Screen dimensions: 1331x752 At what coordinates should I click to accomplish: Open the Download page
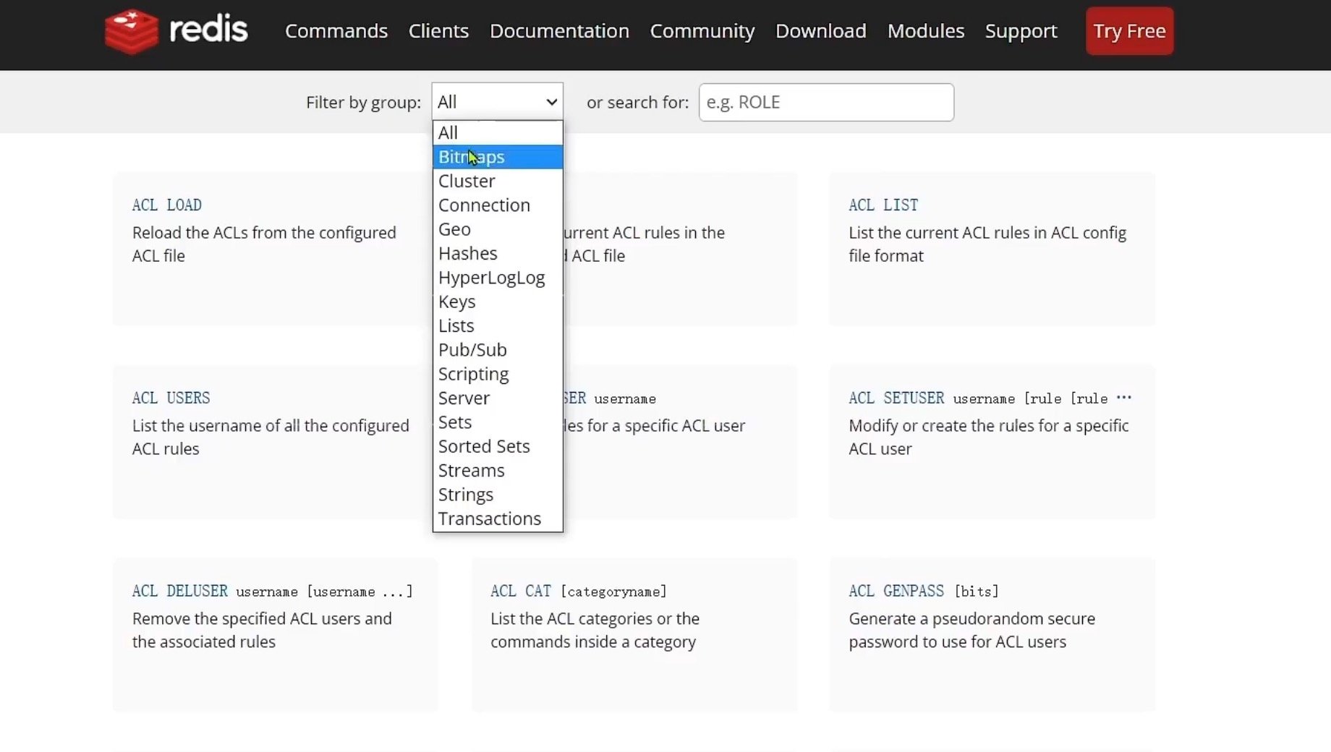click(820, 31)
